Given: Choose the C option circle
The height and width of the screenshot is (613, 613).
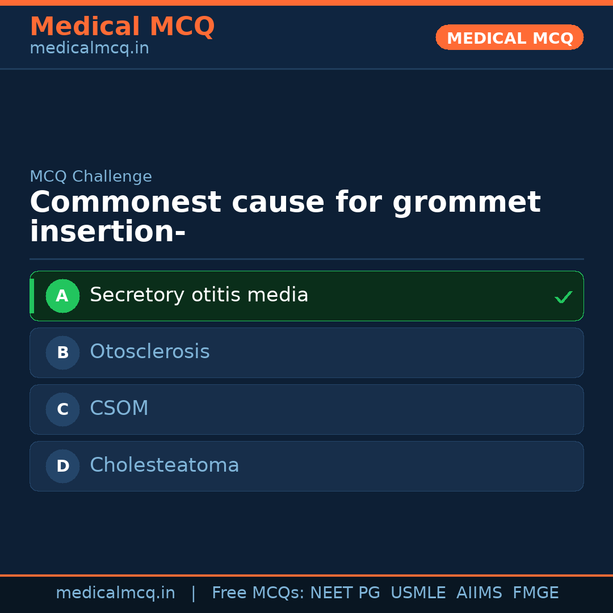Looking at the screenshot, I should (x=62, y=409).
